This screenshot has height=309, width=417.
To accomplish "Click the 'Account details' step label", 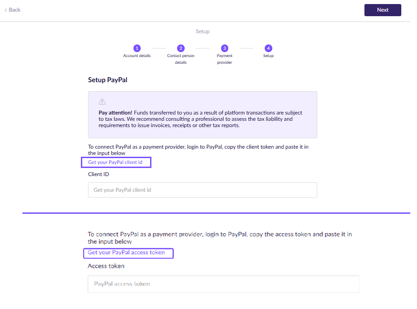I will pos(137,56).
